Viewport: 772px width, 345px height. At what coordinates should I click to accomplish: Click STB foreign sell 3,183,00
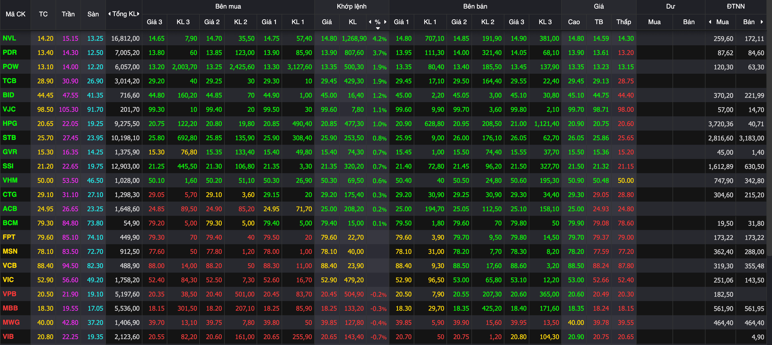point(752,138)
